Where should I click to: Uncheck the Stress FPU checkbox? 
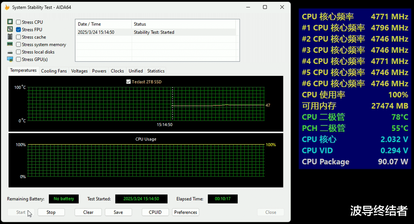tap(19, 29)
